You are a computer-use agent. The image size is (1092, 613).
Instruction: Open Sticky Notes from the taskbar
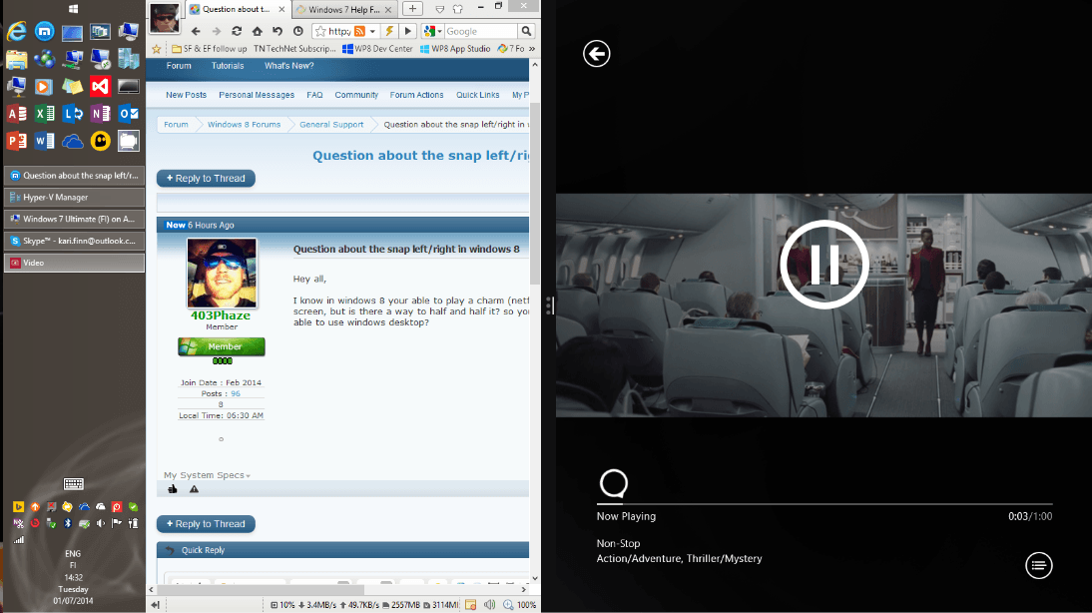tap(73, 87)
